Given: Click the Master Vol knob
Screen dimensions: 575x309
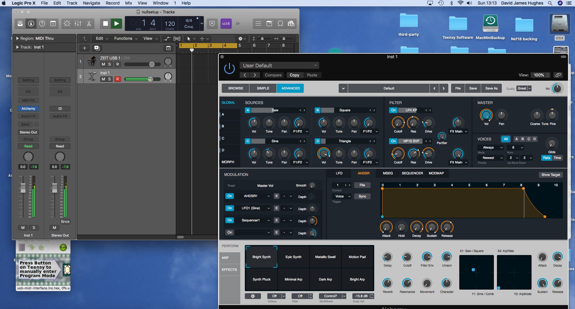Looking at the screenshot, I should click(x=486, y=115).
